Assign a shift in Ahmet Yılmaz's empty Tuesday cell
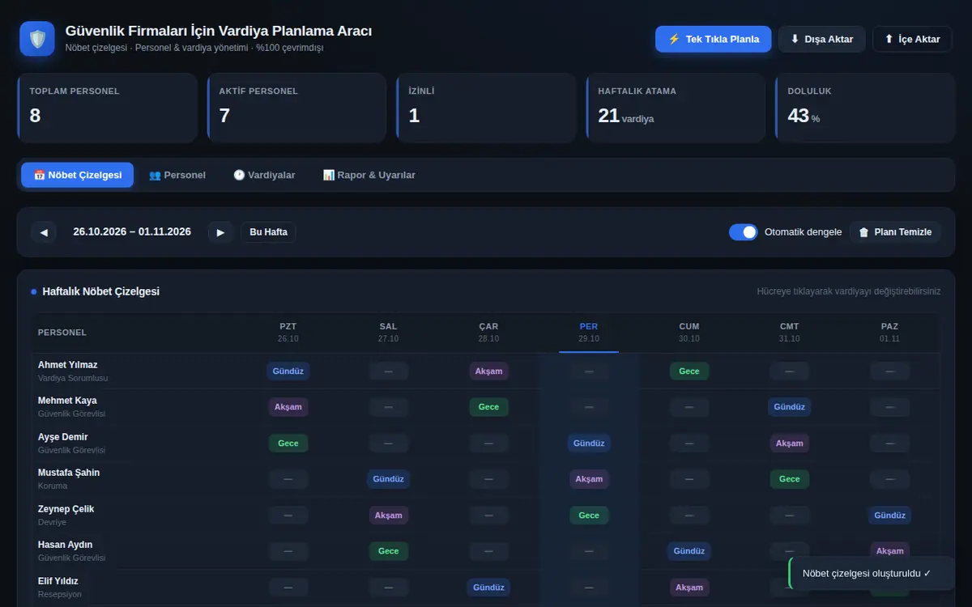Screen dimensions: 972x607 pos(389,371)
